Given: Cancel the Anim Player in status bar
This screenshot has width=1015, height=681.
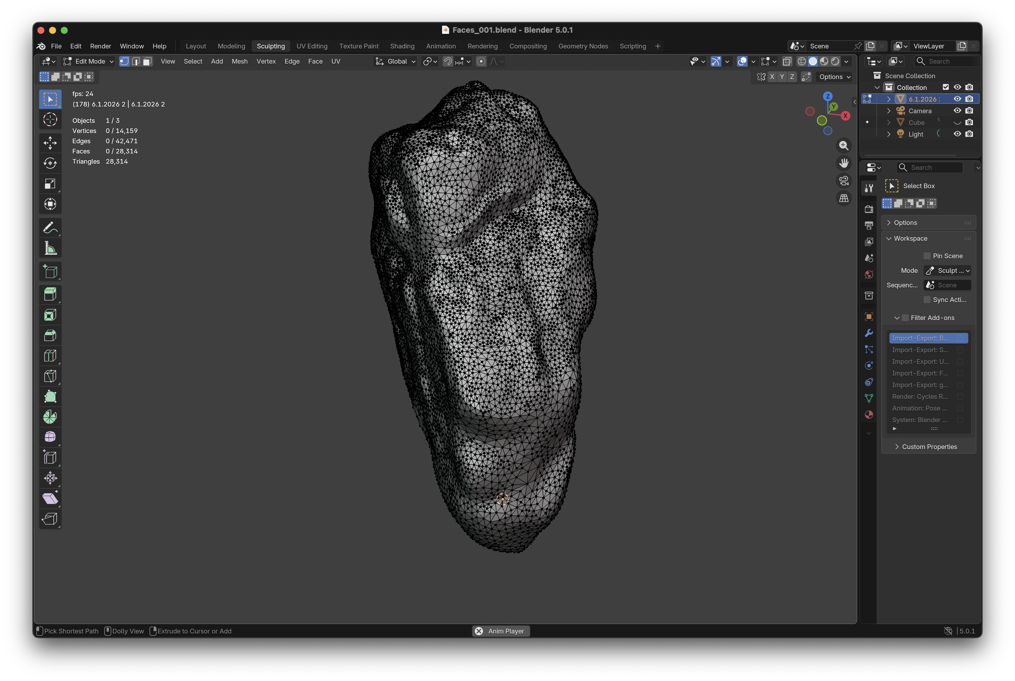Looking at the screenshot, I should click(479, 631).
